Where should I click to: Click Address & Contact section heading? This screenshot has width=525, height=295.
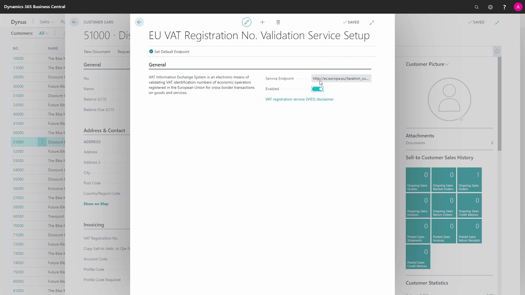coord(104,131)
